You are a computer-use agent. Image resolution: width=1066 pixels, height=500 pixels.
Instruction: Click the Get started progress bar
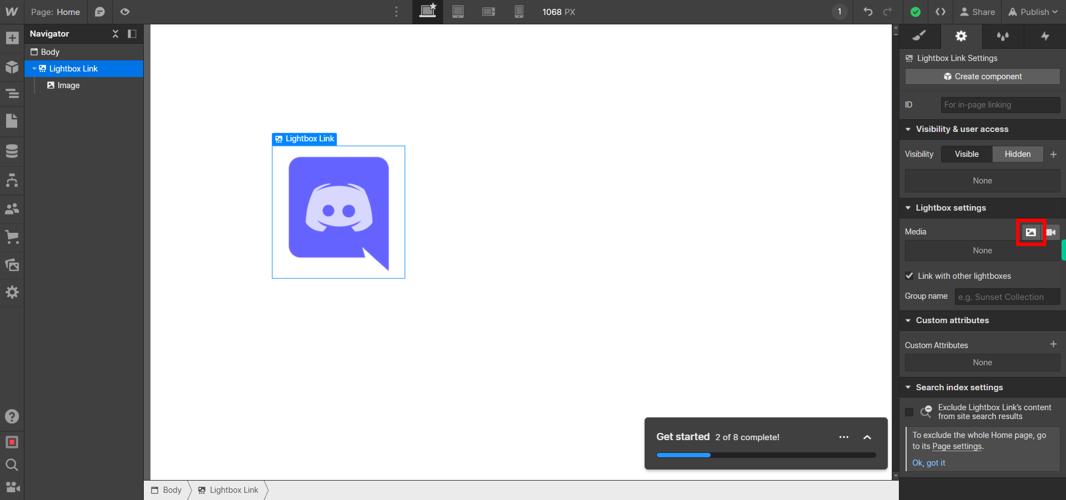click(766, 455)
